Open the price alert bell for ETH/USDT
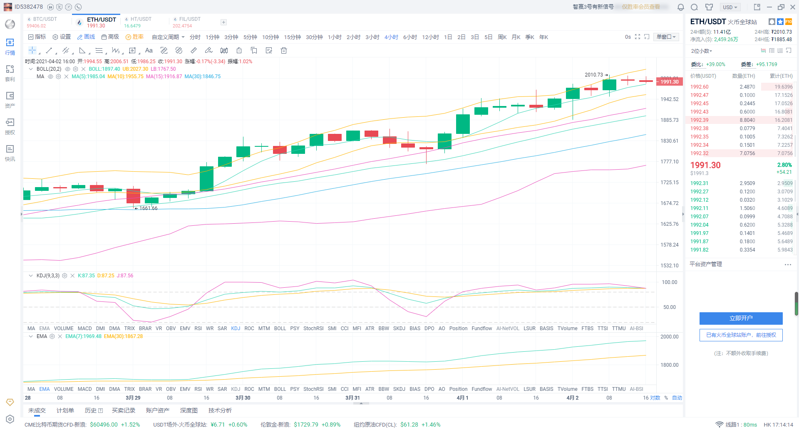The height and width of the screenshot is (432, 799). [772, 22]
